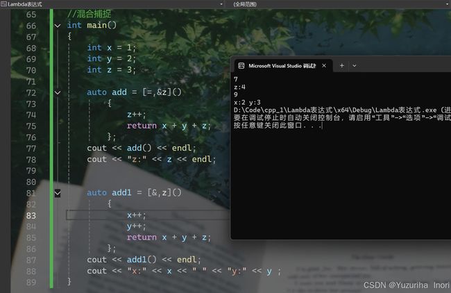Open the (全局范围) scope dropdown
The width and height of the screenshot is (451, 293).
[448, 4]
